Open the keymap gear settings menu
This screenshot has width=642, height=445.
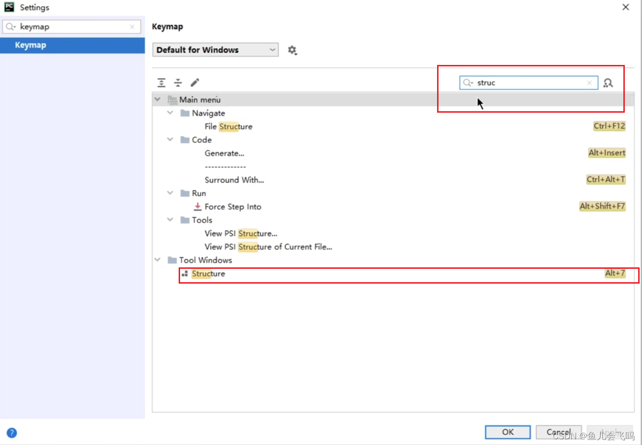click(x=292, y=50)
